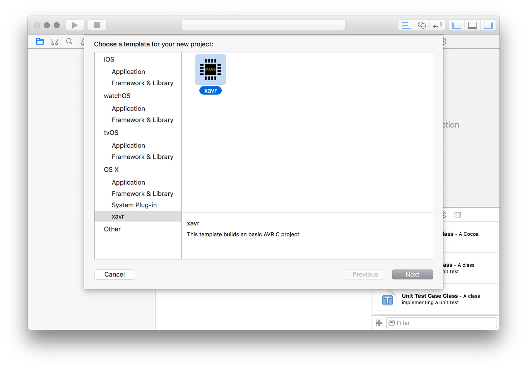Screen dimensions: 527x369
Task: Click the watchOS section header
Action: pos(117,96)
